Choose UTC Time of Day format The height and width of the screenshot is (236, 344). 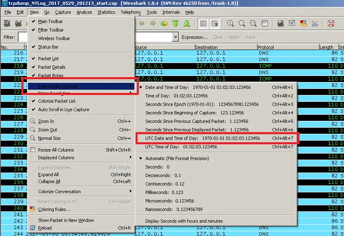[217, 147]
